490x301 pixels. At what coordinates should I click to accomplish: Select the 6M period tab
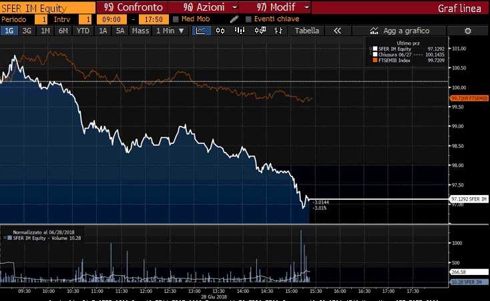coord(63,31)
